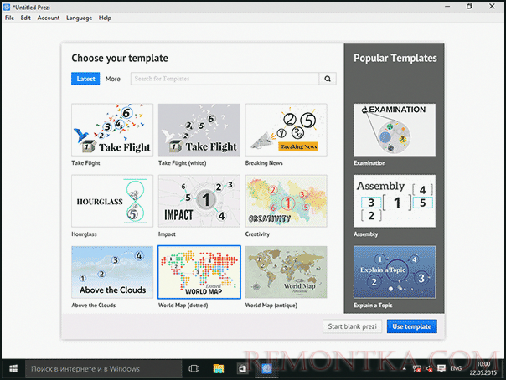Launch File Explorer from the taskbar
This screenshot has width=506, height=380.
[x=219, y=369]
